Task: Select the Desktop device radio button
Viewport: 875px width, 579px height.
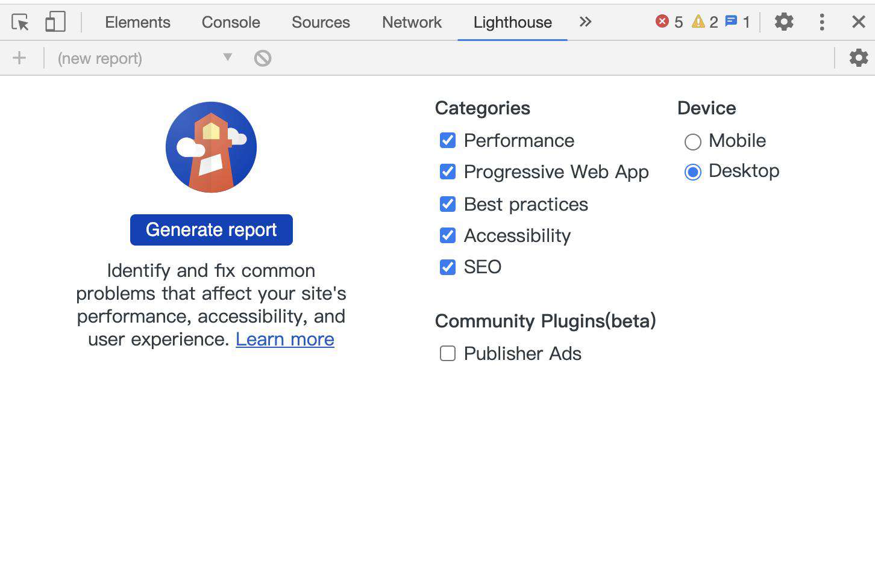Action: [x=693, y=172]
